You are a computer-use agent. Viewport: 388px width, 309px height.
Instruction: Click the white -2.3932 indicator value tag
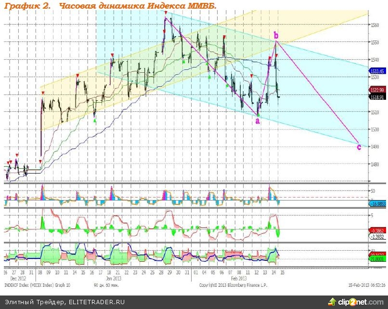377,237
